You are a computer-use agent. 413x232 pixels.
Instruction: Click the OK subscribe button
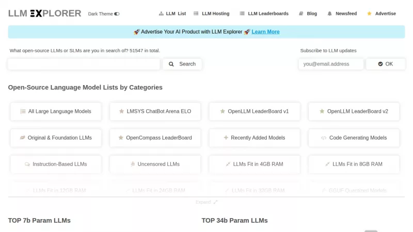click(x=386, y=64)
